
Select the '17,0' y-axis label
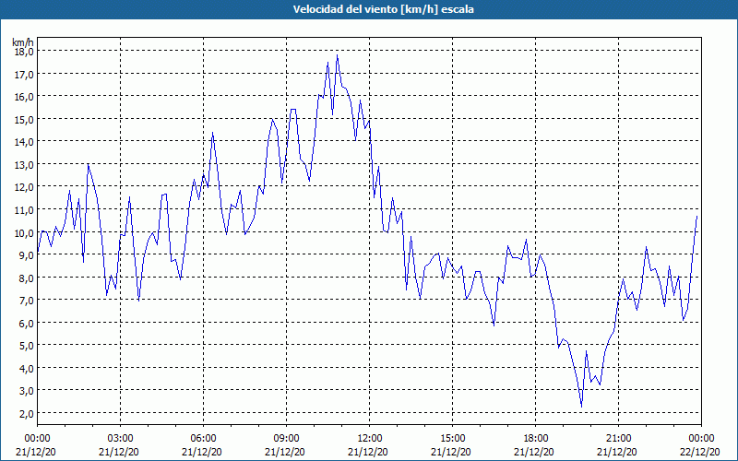(24, 74)
